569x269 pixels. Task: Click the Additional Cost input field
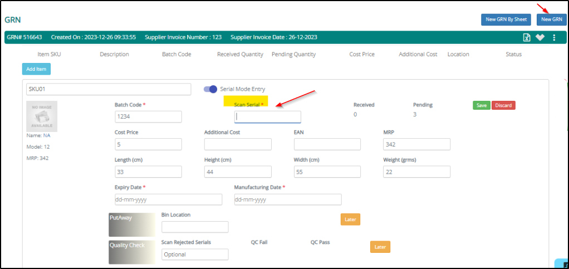pyautogui.click(x=238, y=144)
